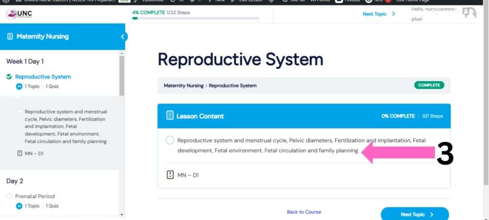Image resolution: width=489 pixels, height=220 pixels.
Task: Click the green checkmark beside Reproductive System
Action: (x=9, y=77)
